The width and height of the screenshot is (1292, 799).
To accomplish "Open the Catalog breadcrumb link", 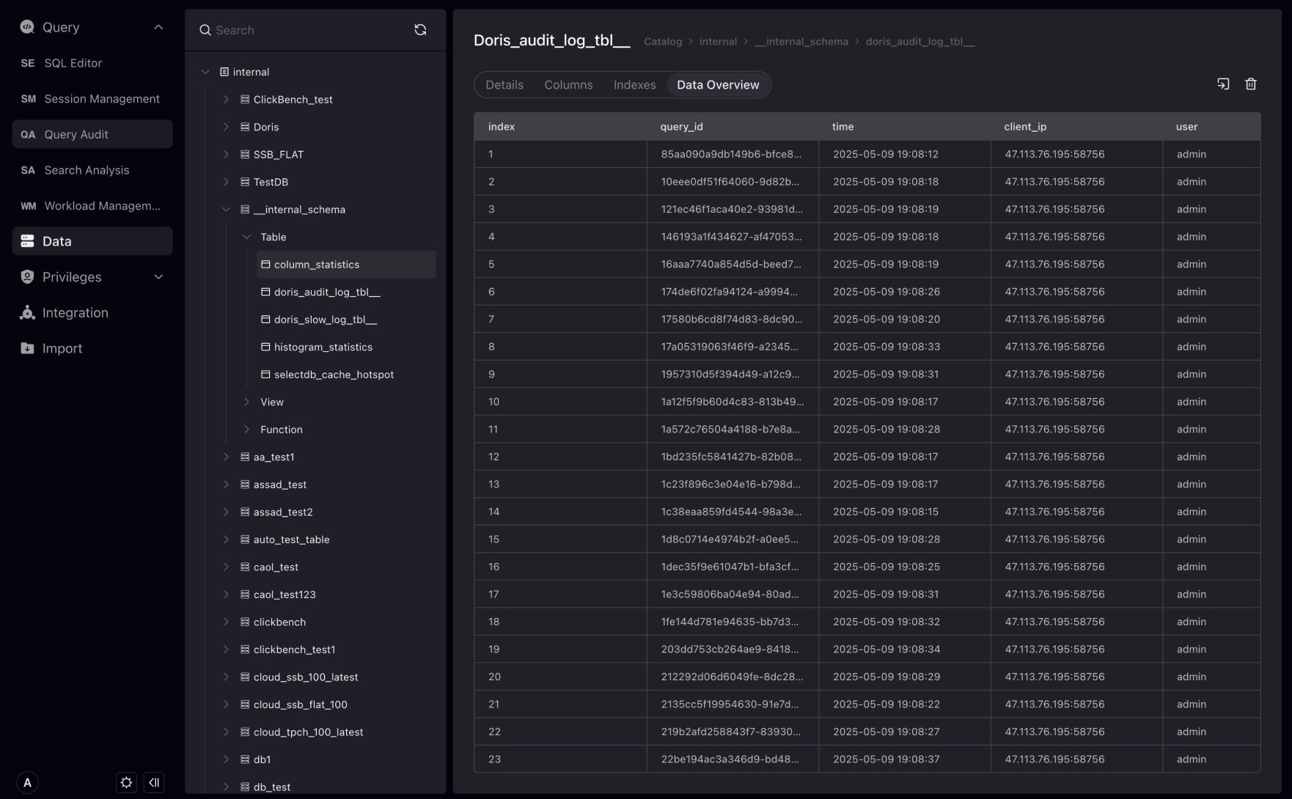I will (x=662, y=42).
